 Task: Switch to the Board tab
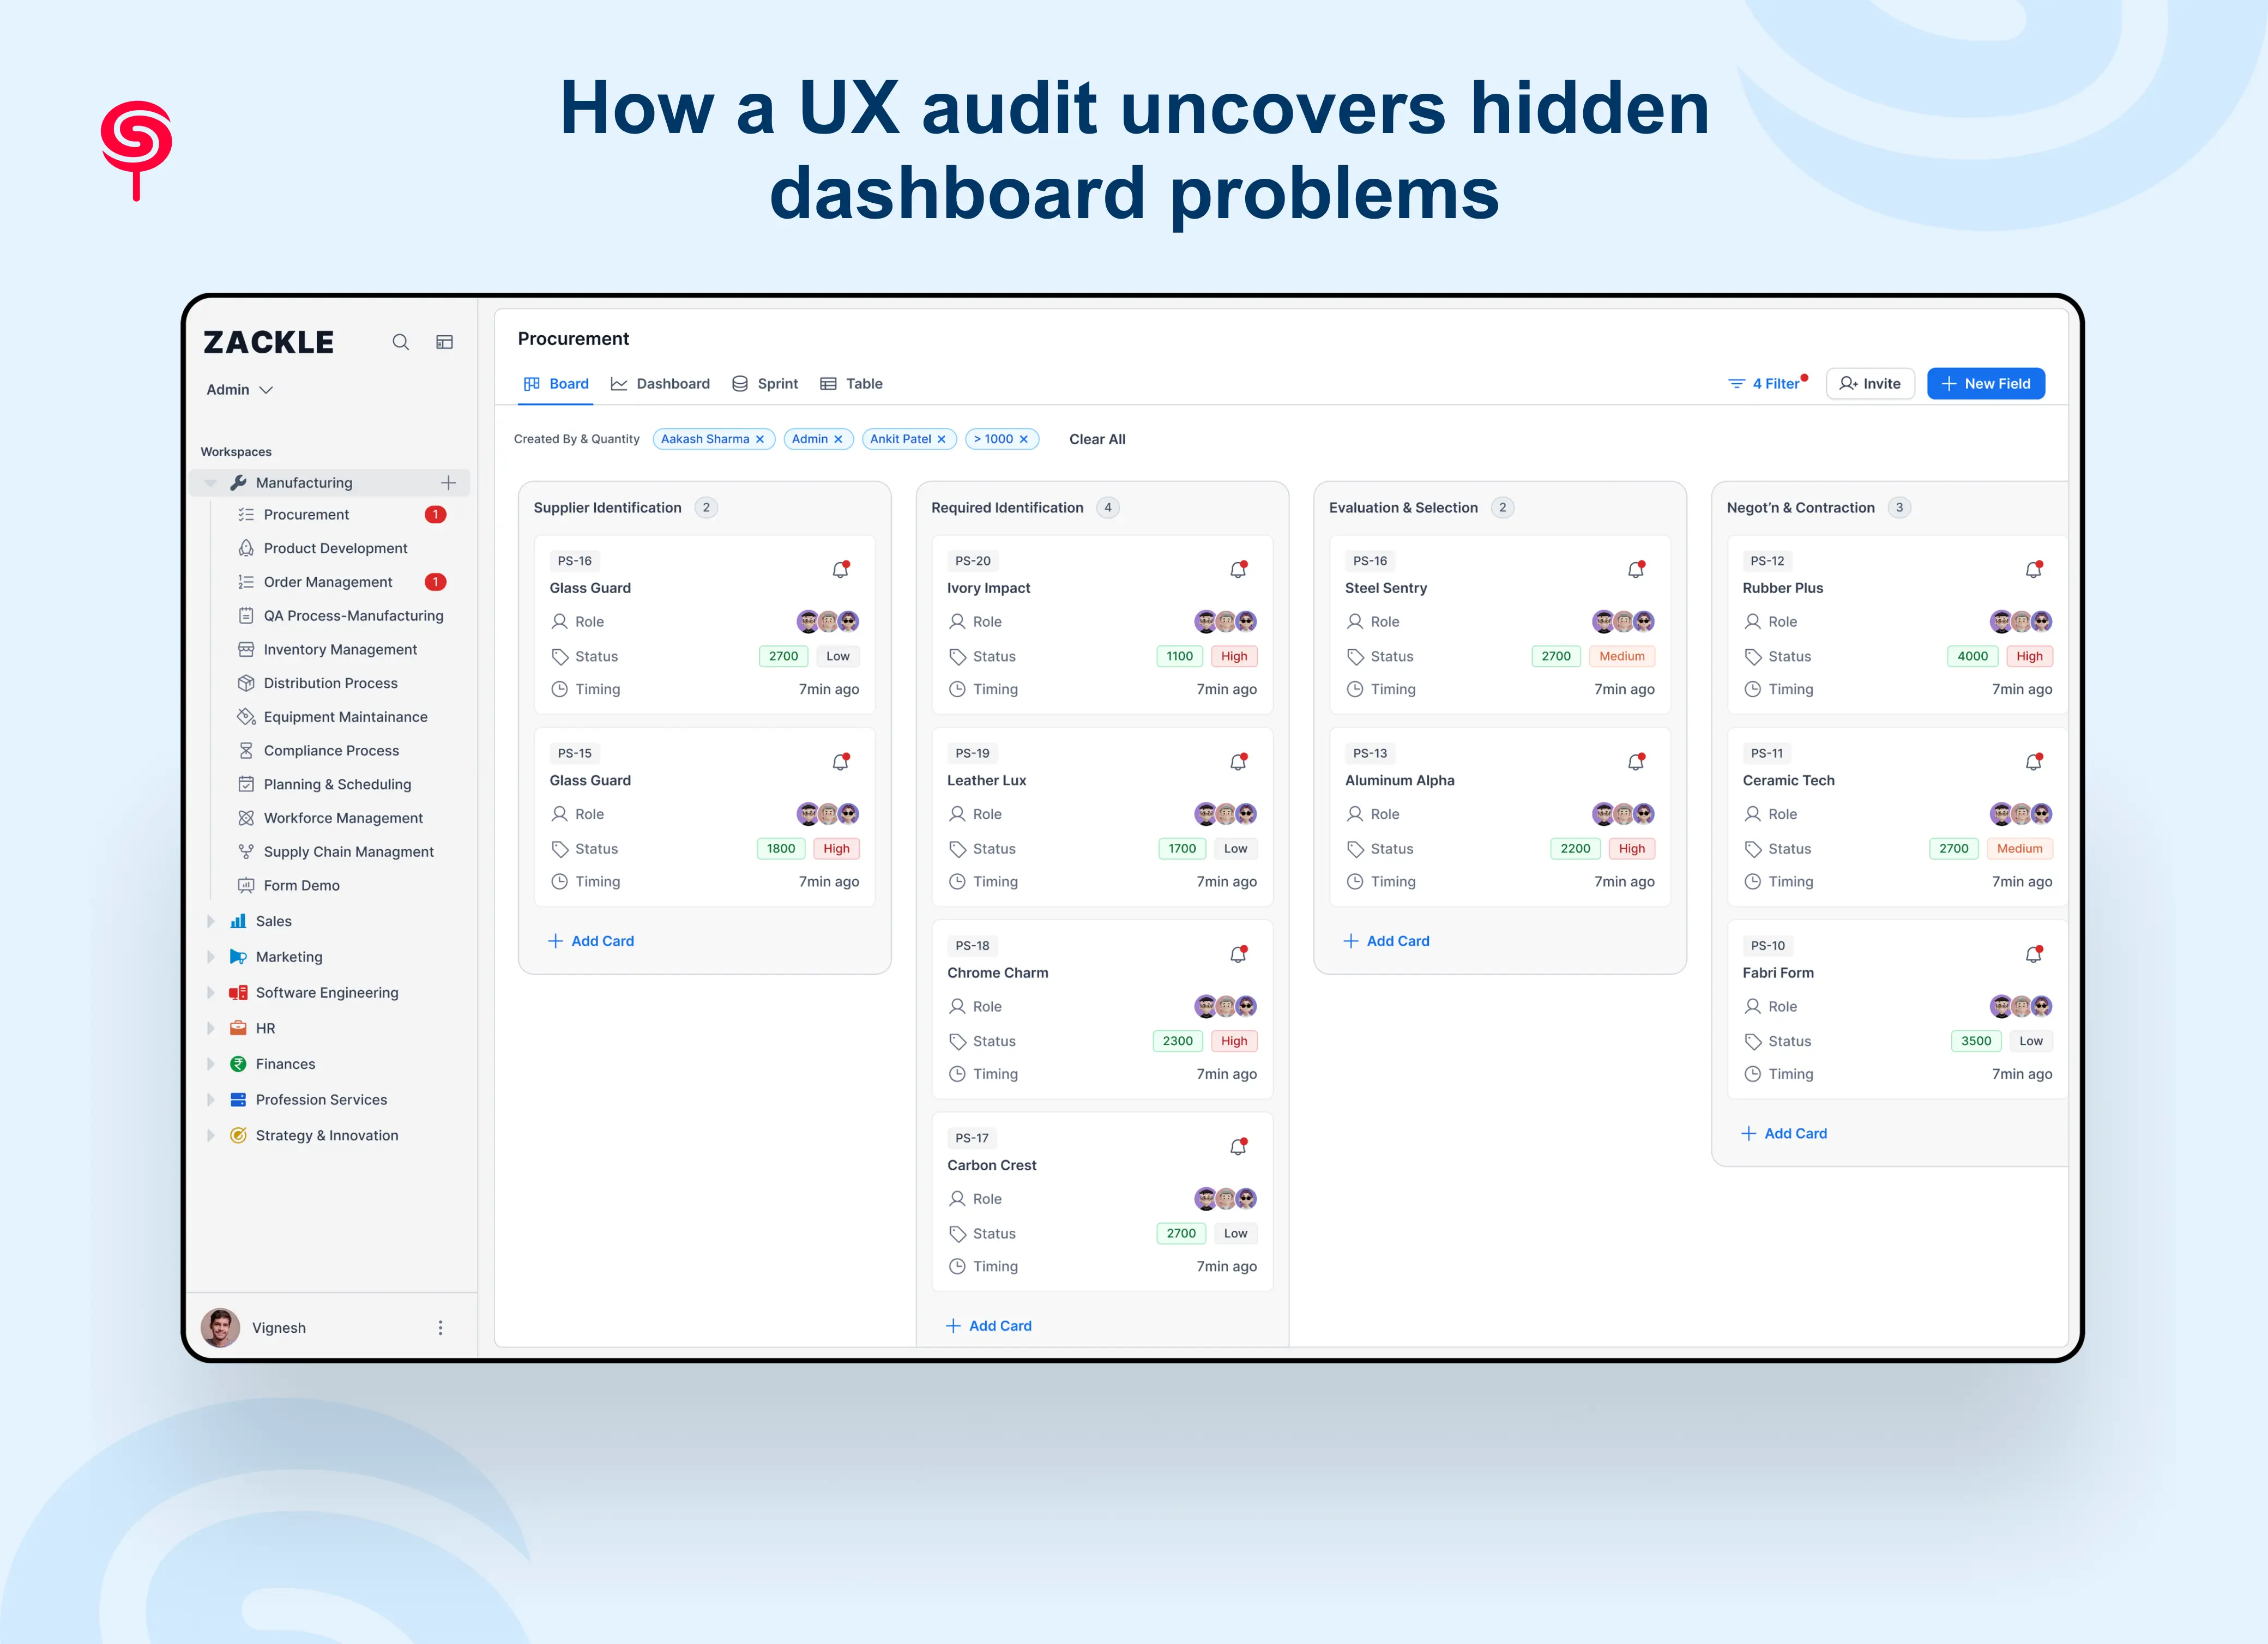tap(556, 384)
